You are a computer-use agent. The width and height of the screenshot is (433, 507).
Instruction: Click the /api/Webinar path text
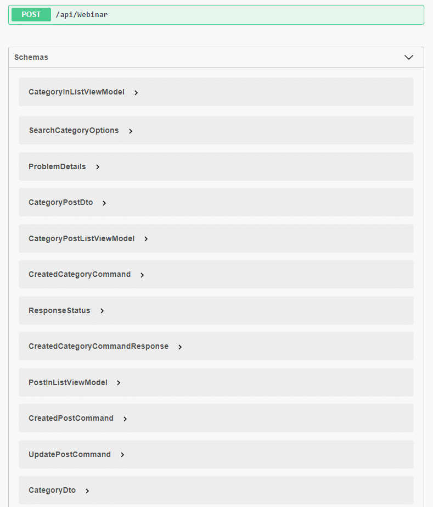82,14
